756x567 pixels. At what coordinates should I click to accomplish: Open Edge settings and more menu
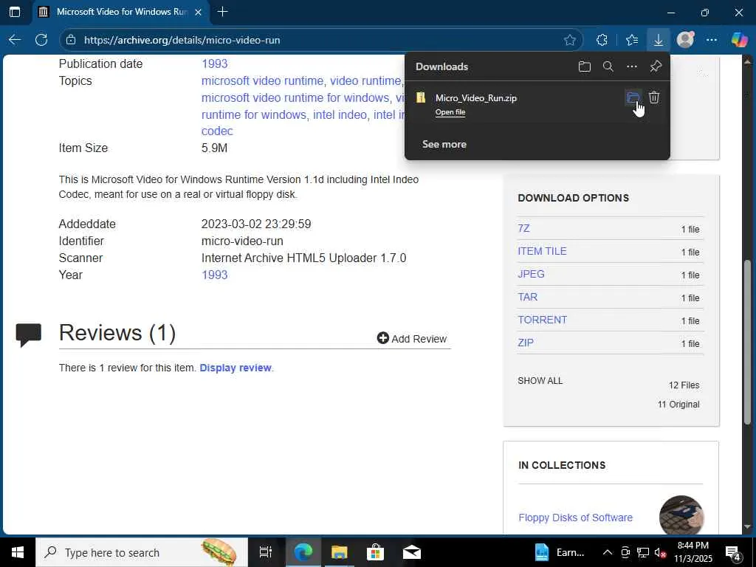coord(712,40)
